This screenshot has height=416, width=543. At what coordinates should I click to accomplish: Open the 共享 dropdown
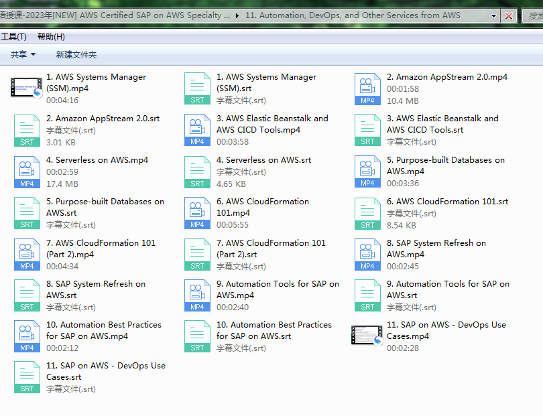tap(23, 54)
